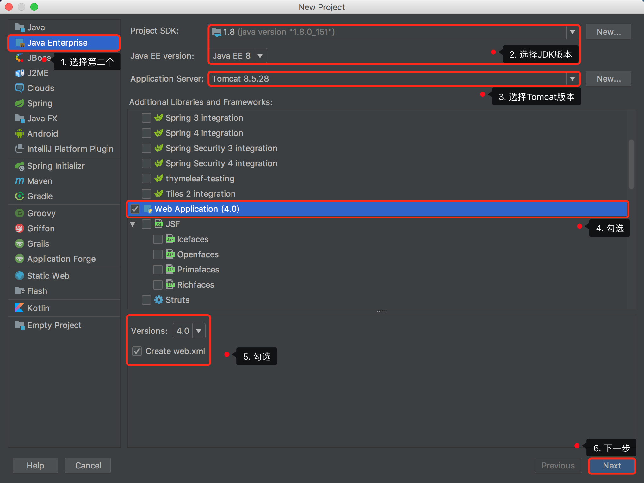Click the thymeleaf-testing leaf icon

point(159,179)
